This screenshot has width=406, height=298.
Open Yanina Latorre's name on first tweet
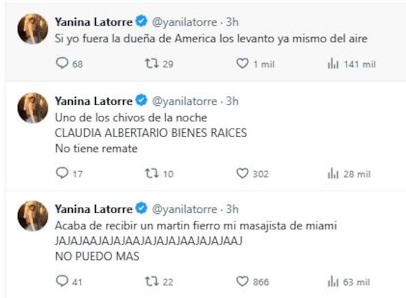click(93, 22)
